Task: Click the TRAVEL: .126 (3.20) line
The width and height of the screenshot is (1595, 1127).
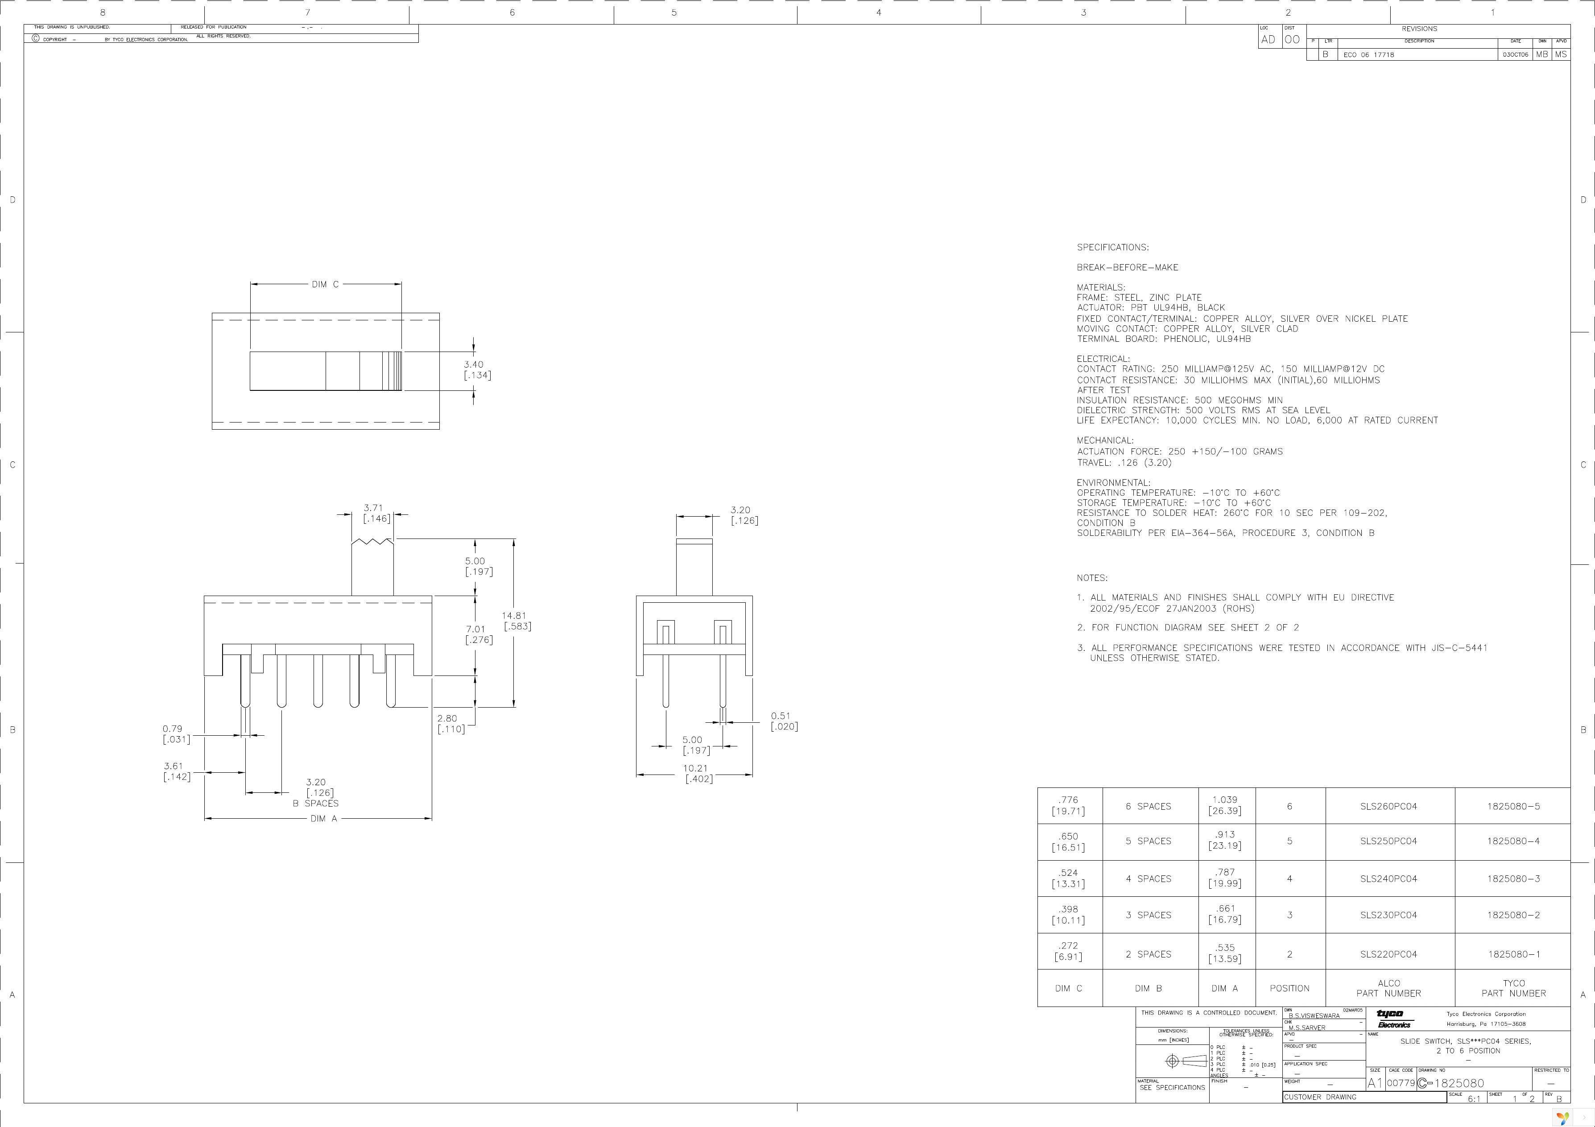Action: coord(1124,463)
